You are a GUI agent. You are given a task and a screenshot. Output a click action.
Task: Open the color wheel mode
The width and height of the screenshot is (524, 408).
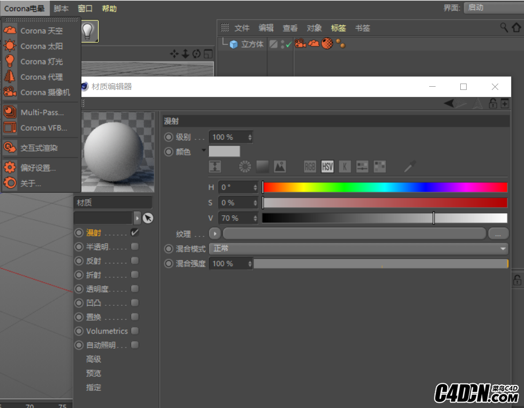pyautogui.click(x=245, y=167)
